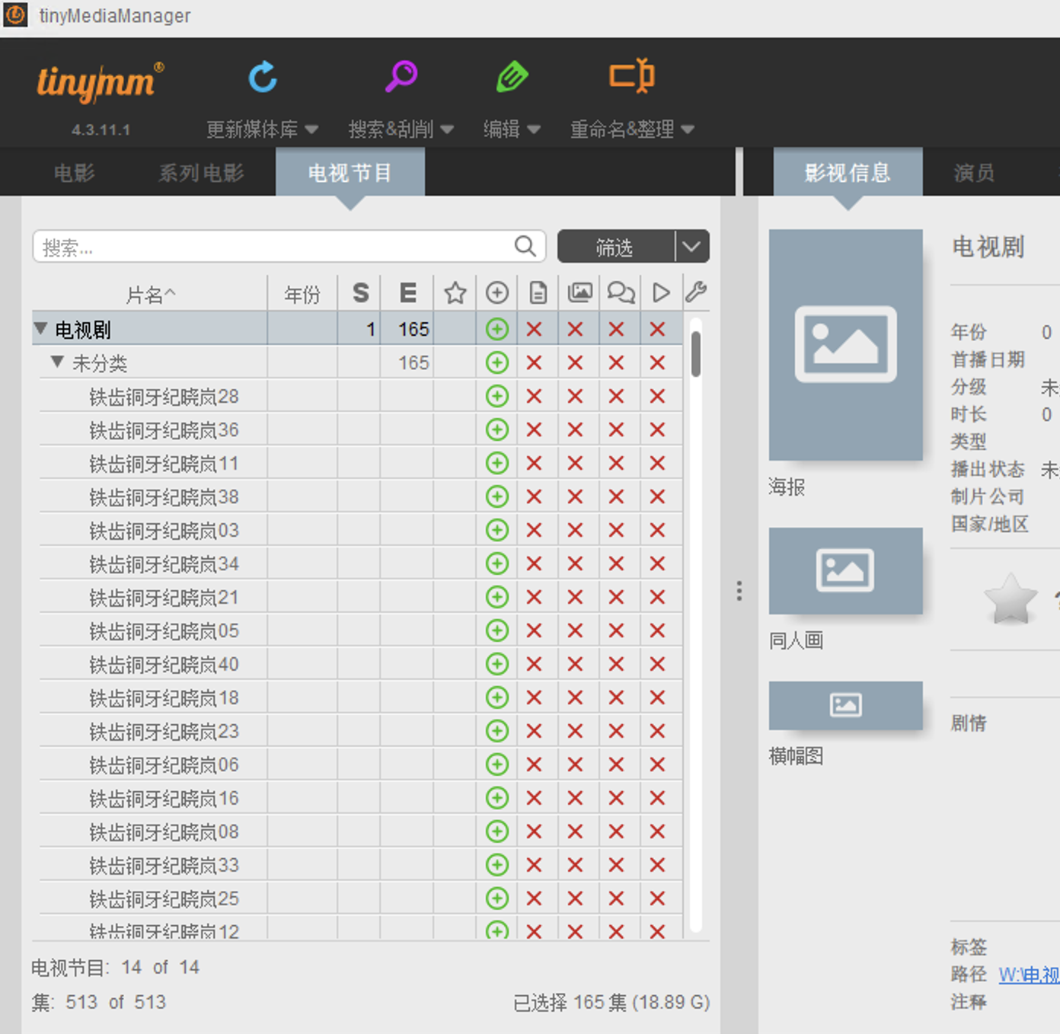Click the purple search & scrape magnifier icon

point(401,76)
